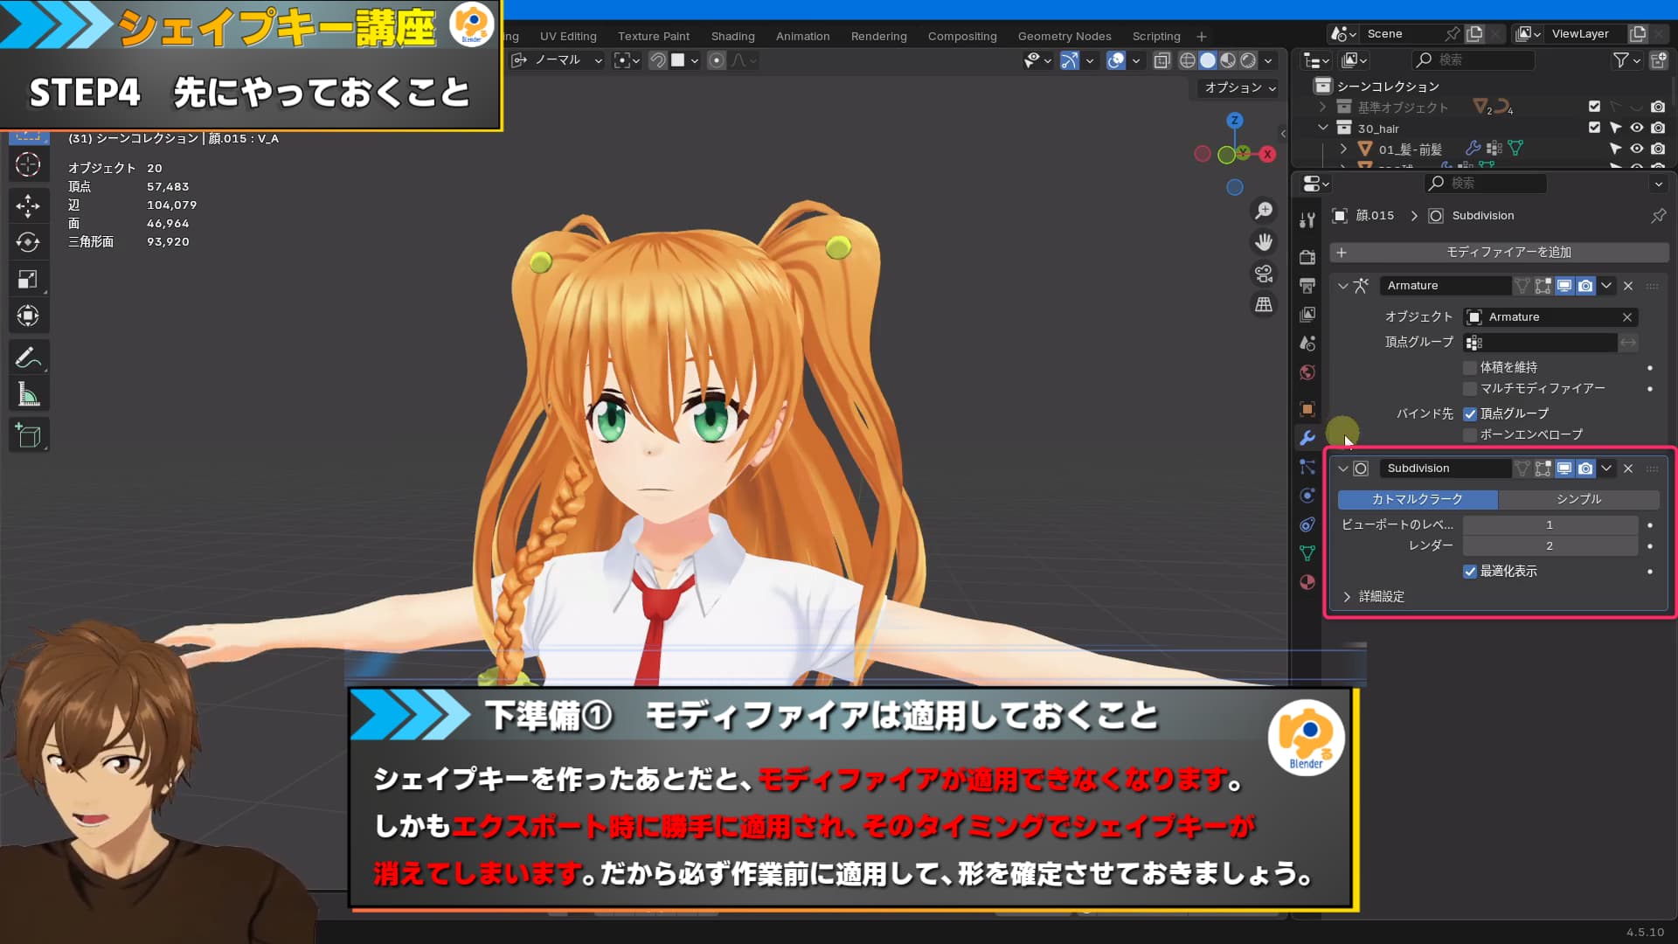Click the pan view hand icon
Viewport: 1678px width, 944px height.
[x=1264, y=242]
